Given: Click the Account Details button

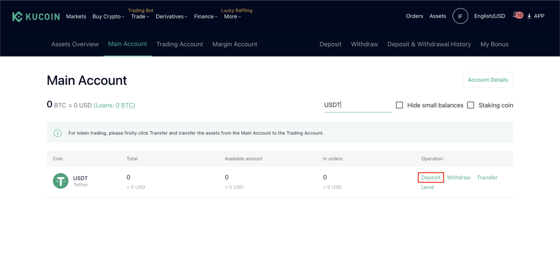Looking at the screenshot, I should click(488, 80).
